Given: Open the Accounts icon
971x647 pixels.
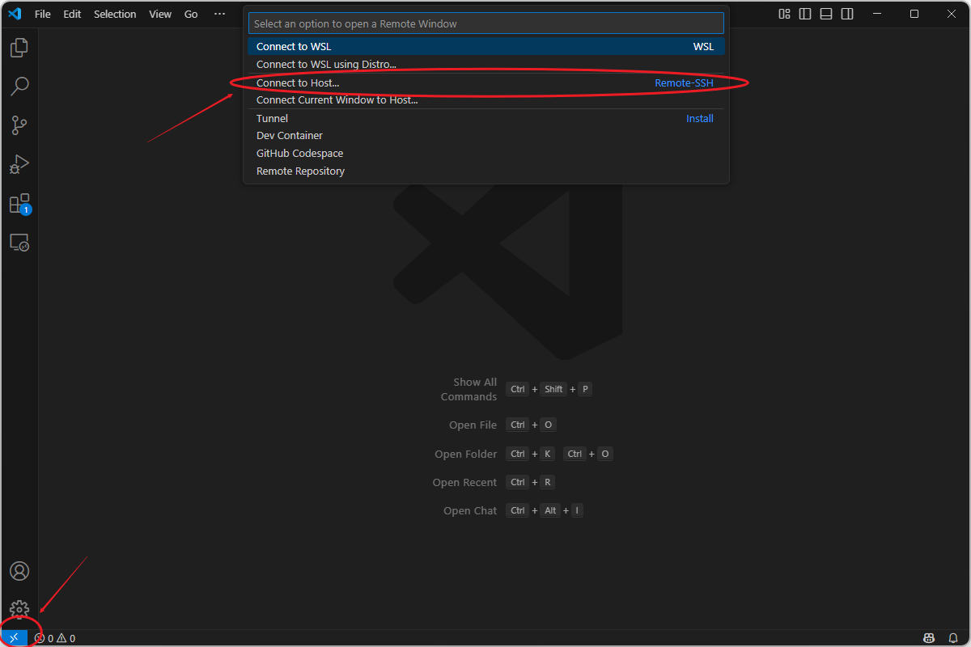Looking at the screenshot, I should [x=19, y=571].
